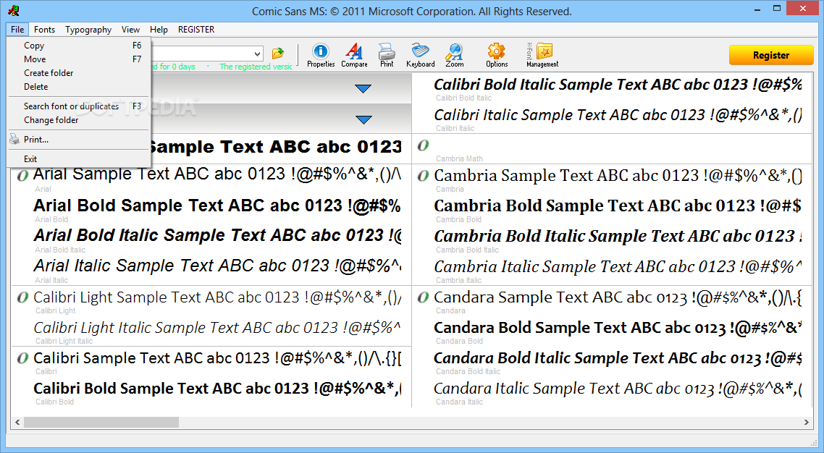The width and height of the screenshot is (824, 453).
Task: Minimize the font viewer window
Action: [x=757, y=9]
